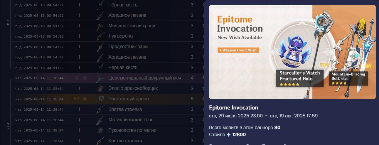Click the Руководство по магии book icon
The width and height of the screenshot is (379, 145).
(100, 130)
